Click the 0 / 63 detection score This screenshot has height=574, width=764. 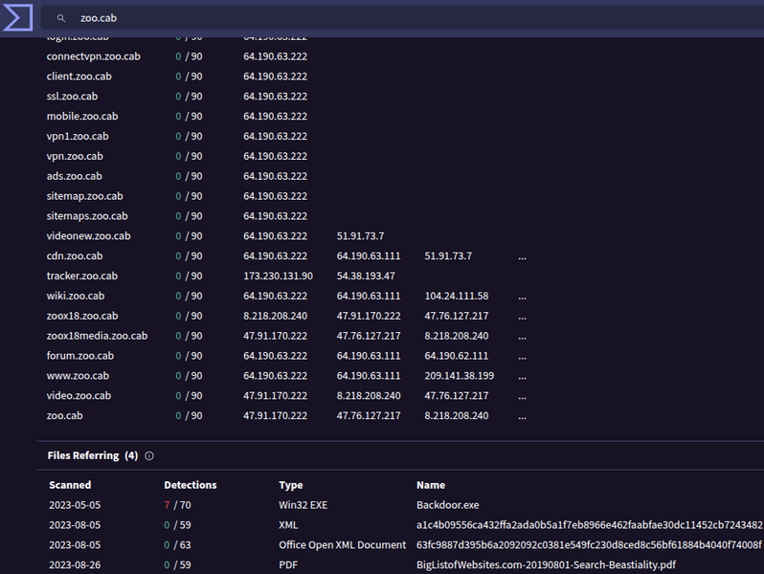pos(177,545)
